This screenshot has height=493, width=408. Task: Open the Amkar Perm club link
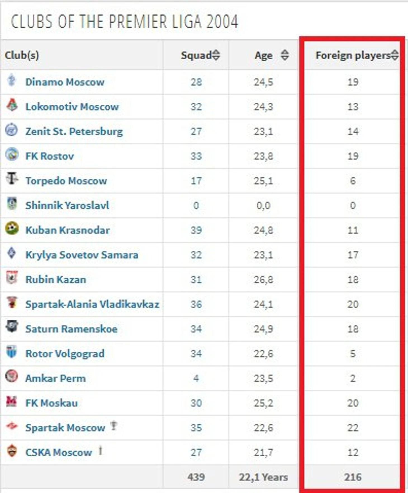(x=55, y=378)
